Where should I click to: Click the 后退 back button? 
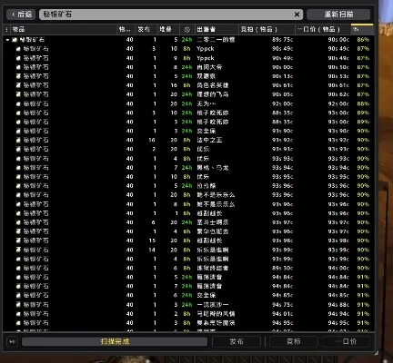21,15
